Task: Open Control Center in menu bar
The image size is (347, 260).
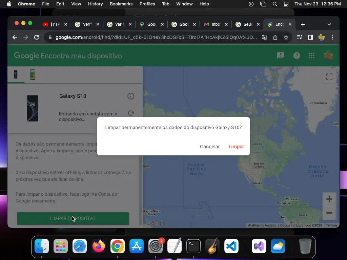Action: point(286,4)
